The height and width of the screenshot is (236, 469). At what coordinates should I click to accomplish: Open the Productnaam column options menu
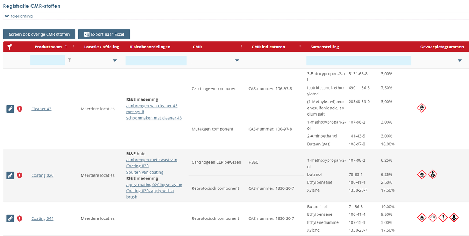pos(74,47)
